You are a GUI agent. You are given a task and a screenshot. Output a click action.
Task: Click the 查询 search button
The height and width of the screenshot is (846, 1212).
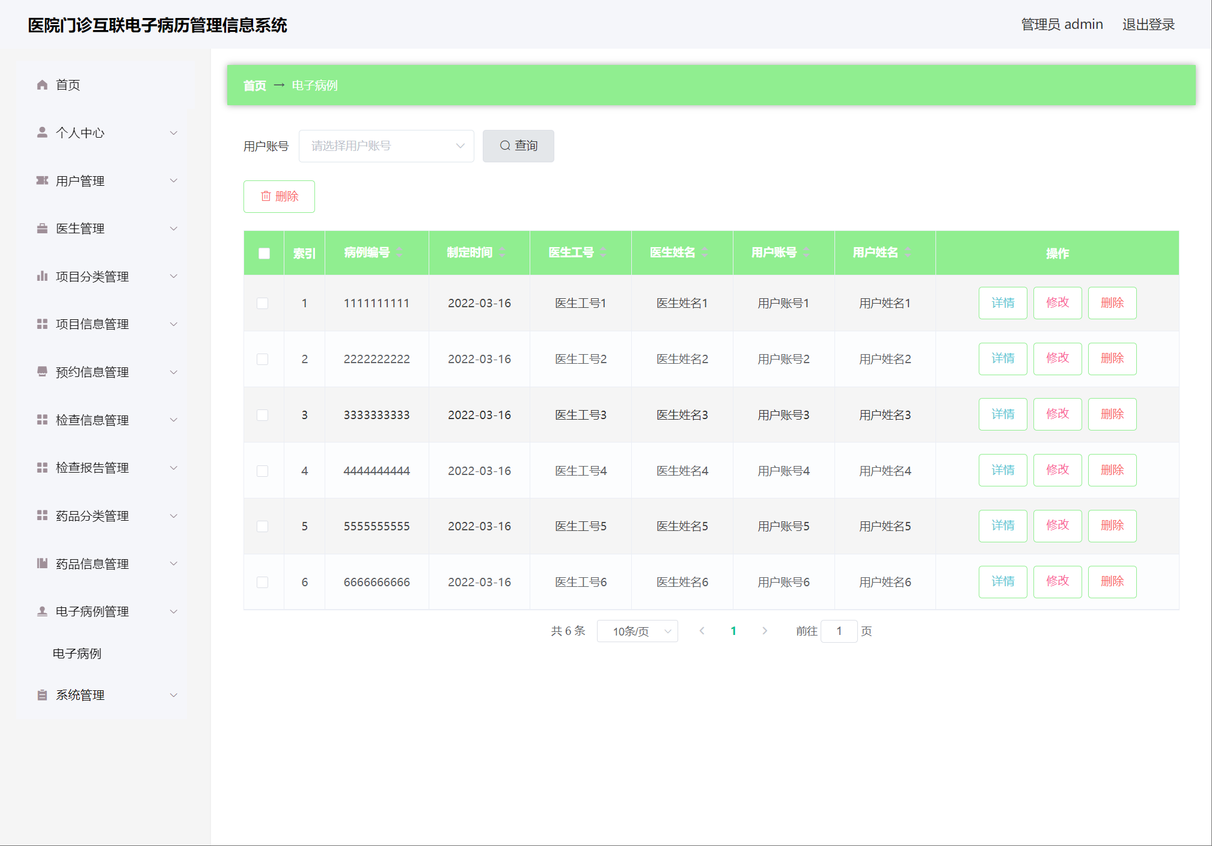point(518,146)
